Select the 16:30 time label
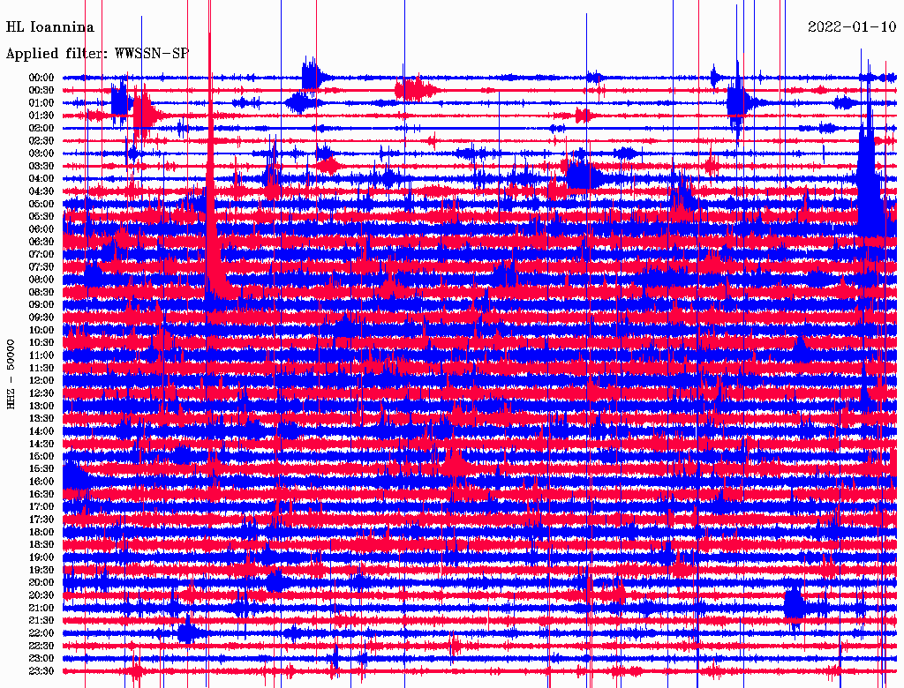 (41, 495)
